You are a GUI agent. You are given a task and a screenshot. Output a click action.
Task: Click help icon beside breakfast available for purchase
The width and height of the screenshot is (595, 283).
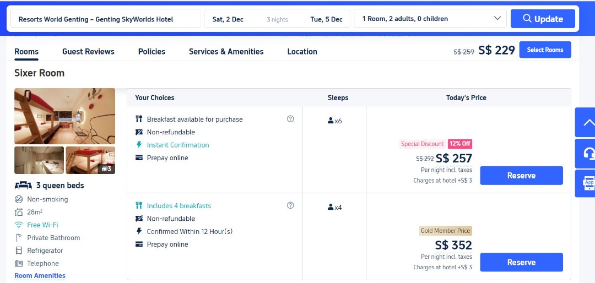coord(290,119)
